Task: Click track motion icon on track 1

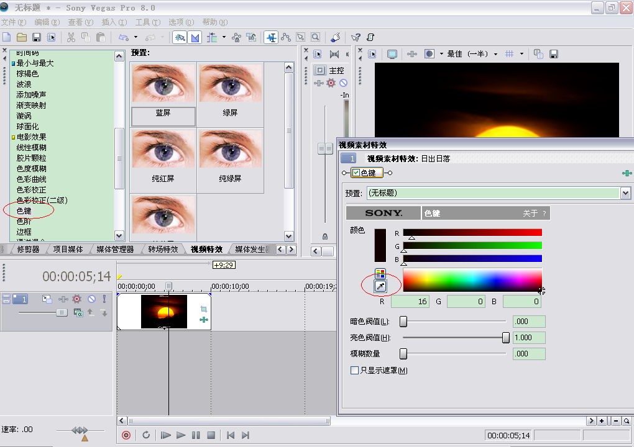Action: [47, 299]
